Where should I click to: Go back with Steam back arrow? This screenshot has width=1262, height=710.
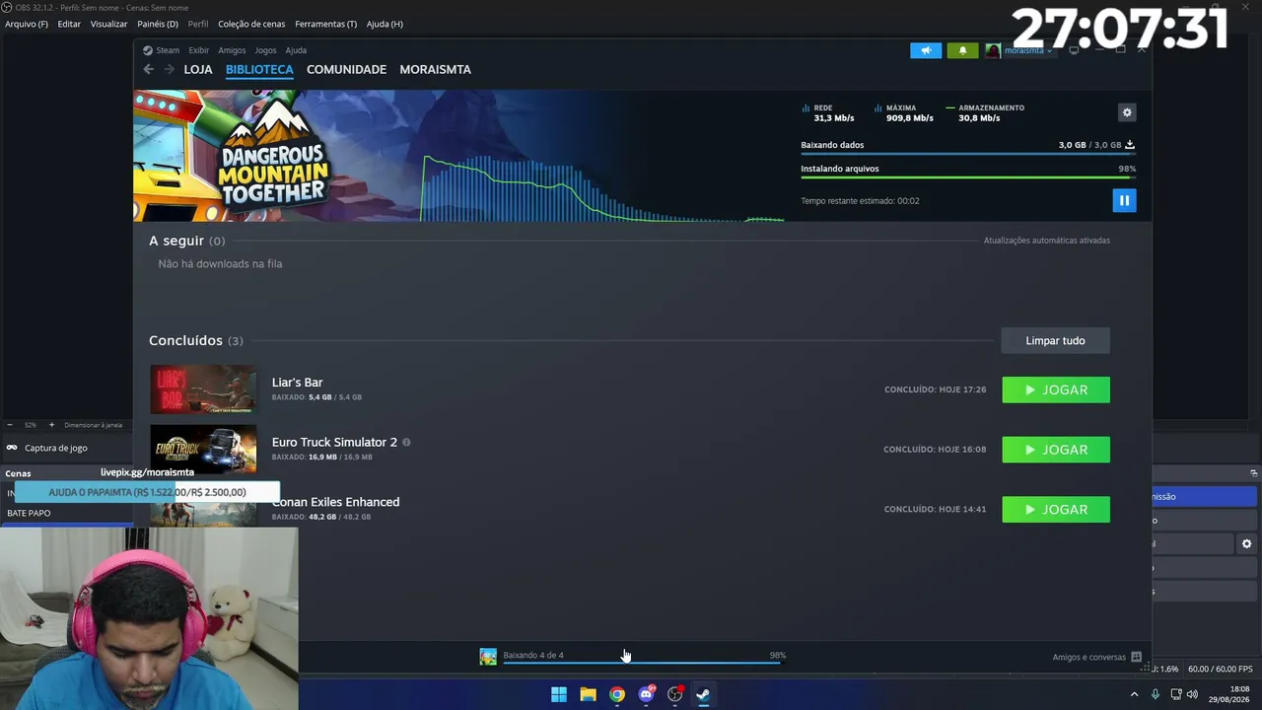click(x=148, y=69)
